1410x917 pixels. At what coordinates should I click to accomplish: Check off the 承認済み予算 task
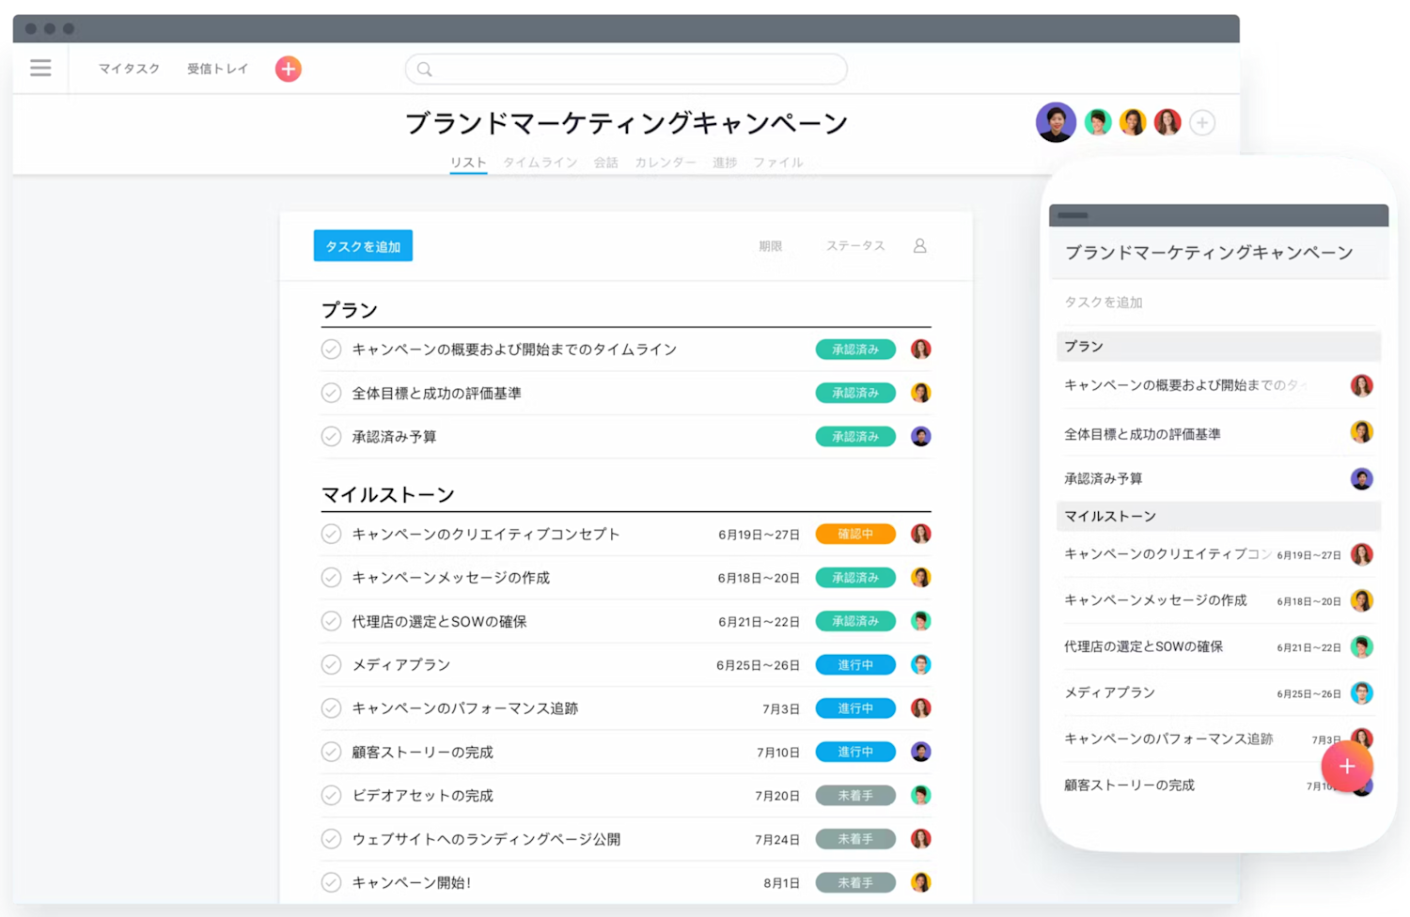(331, 436)
